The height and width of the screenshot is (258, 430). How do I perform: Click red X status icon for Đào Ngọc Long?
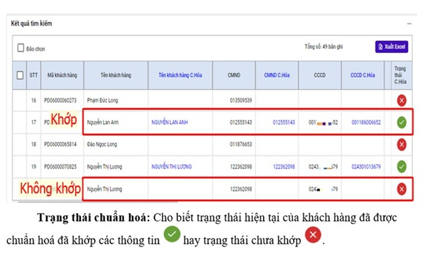(x=402, y=145)
